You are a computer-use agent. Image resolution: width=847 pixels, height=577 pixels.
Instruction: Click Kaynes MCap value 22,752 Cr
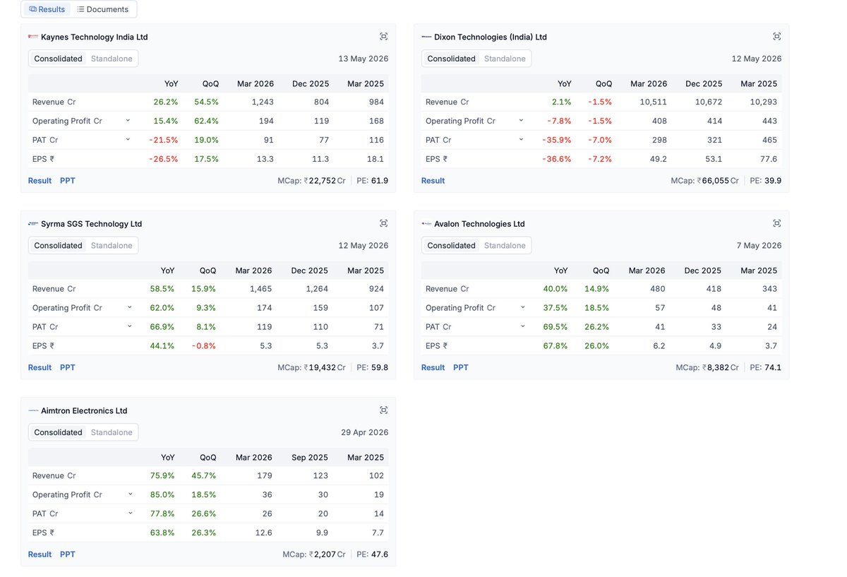325,181
